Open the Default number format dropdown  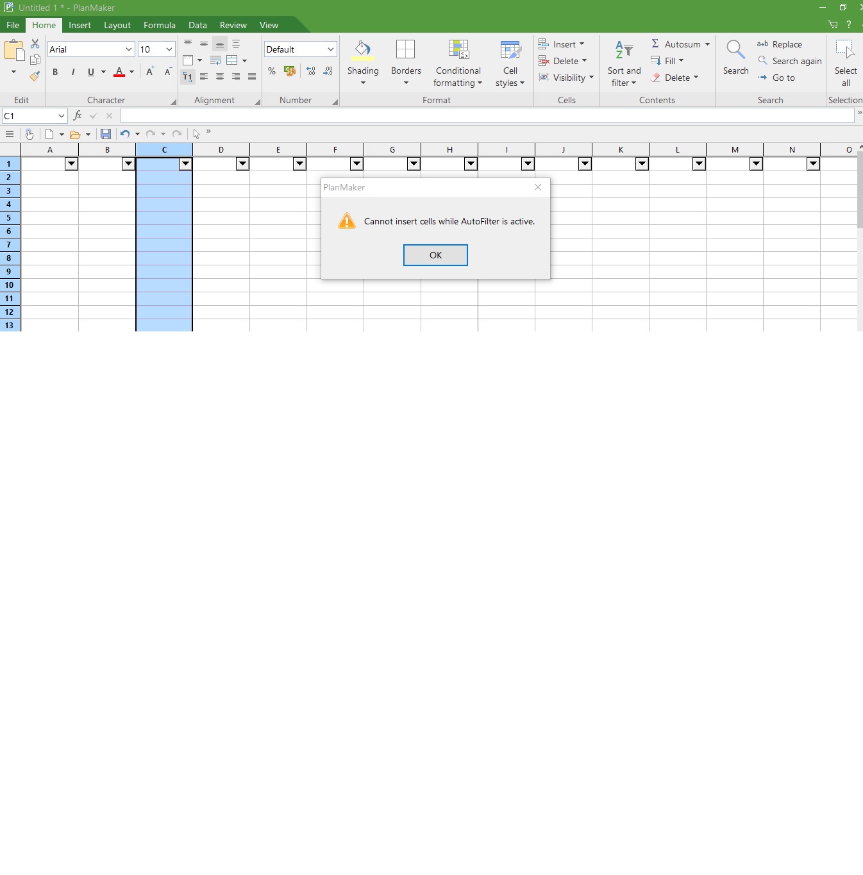tap(331, 49)
